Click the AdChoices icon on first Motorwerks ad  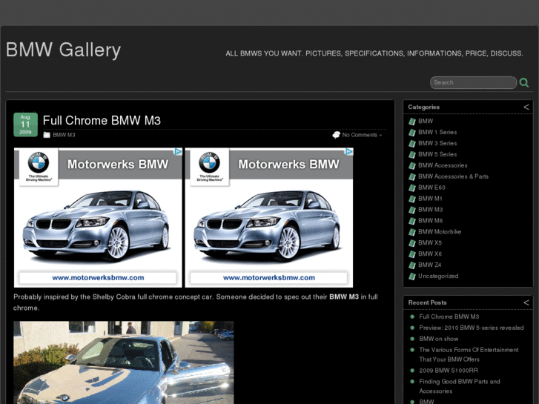178,152
